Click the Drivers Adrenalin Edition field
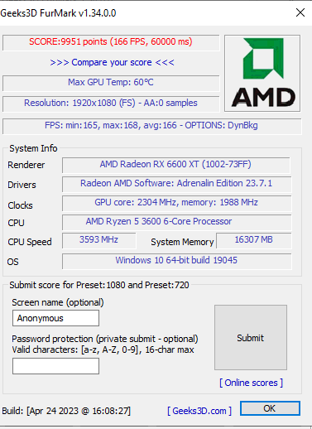This screenshot has width=312, height=429. click(176, 184)
